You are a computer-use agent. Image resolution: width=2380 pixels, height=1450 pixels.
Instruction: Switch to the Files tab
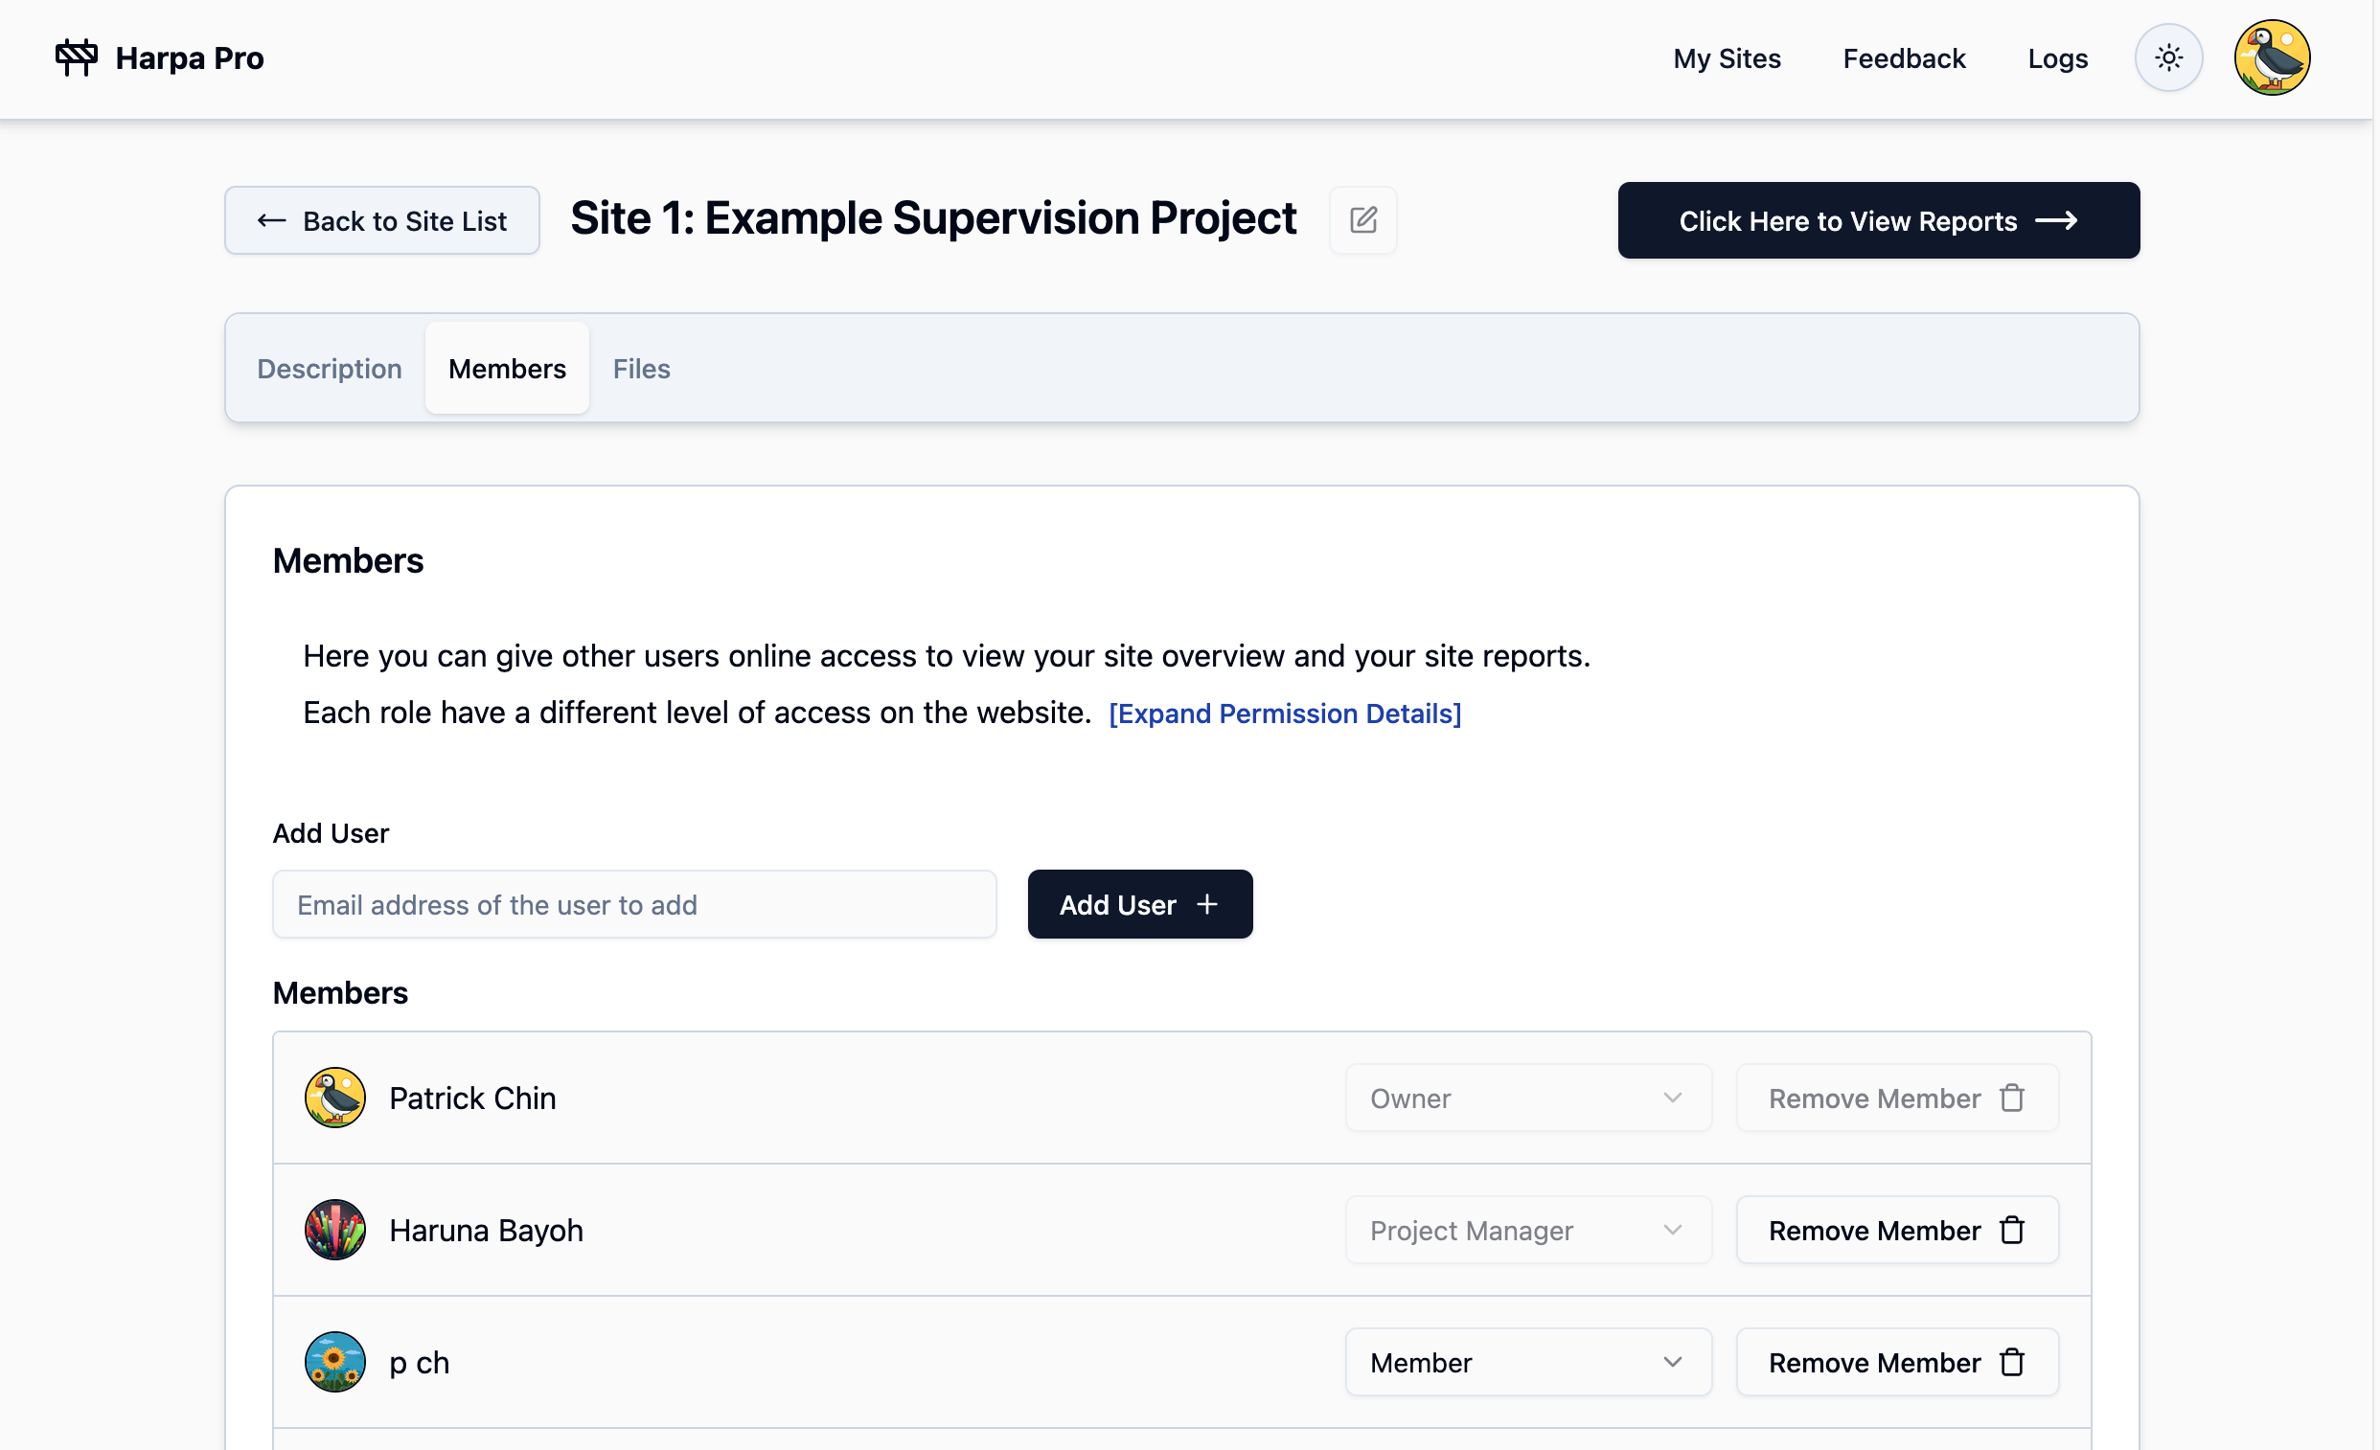[641, 369]
